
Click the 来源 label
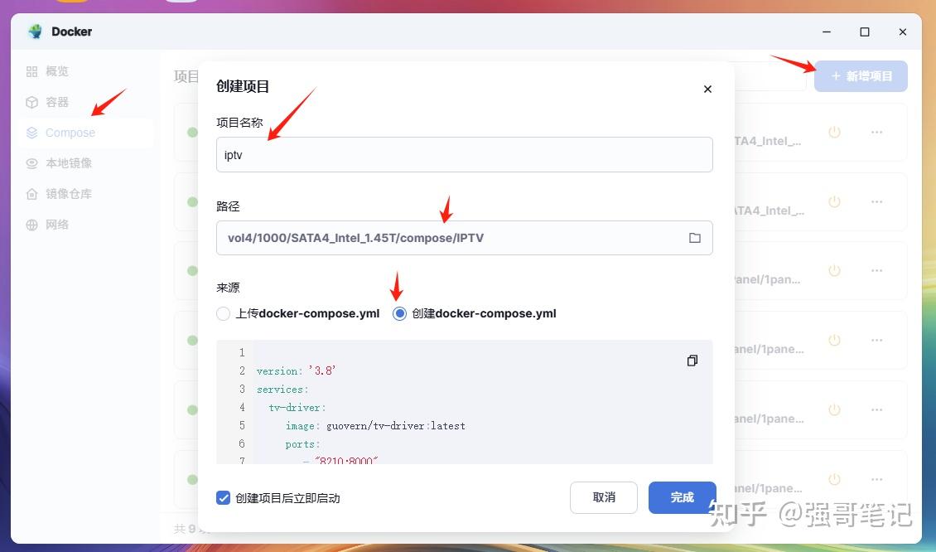click(228, 288)
